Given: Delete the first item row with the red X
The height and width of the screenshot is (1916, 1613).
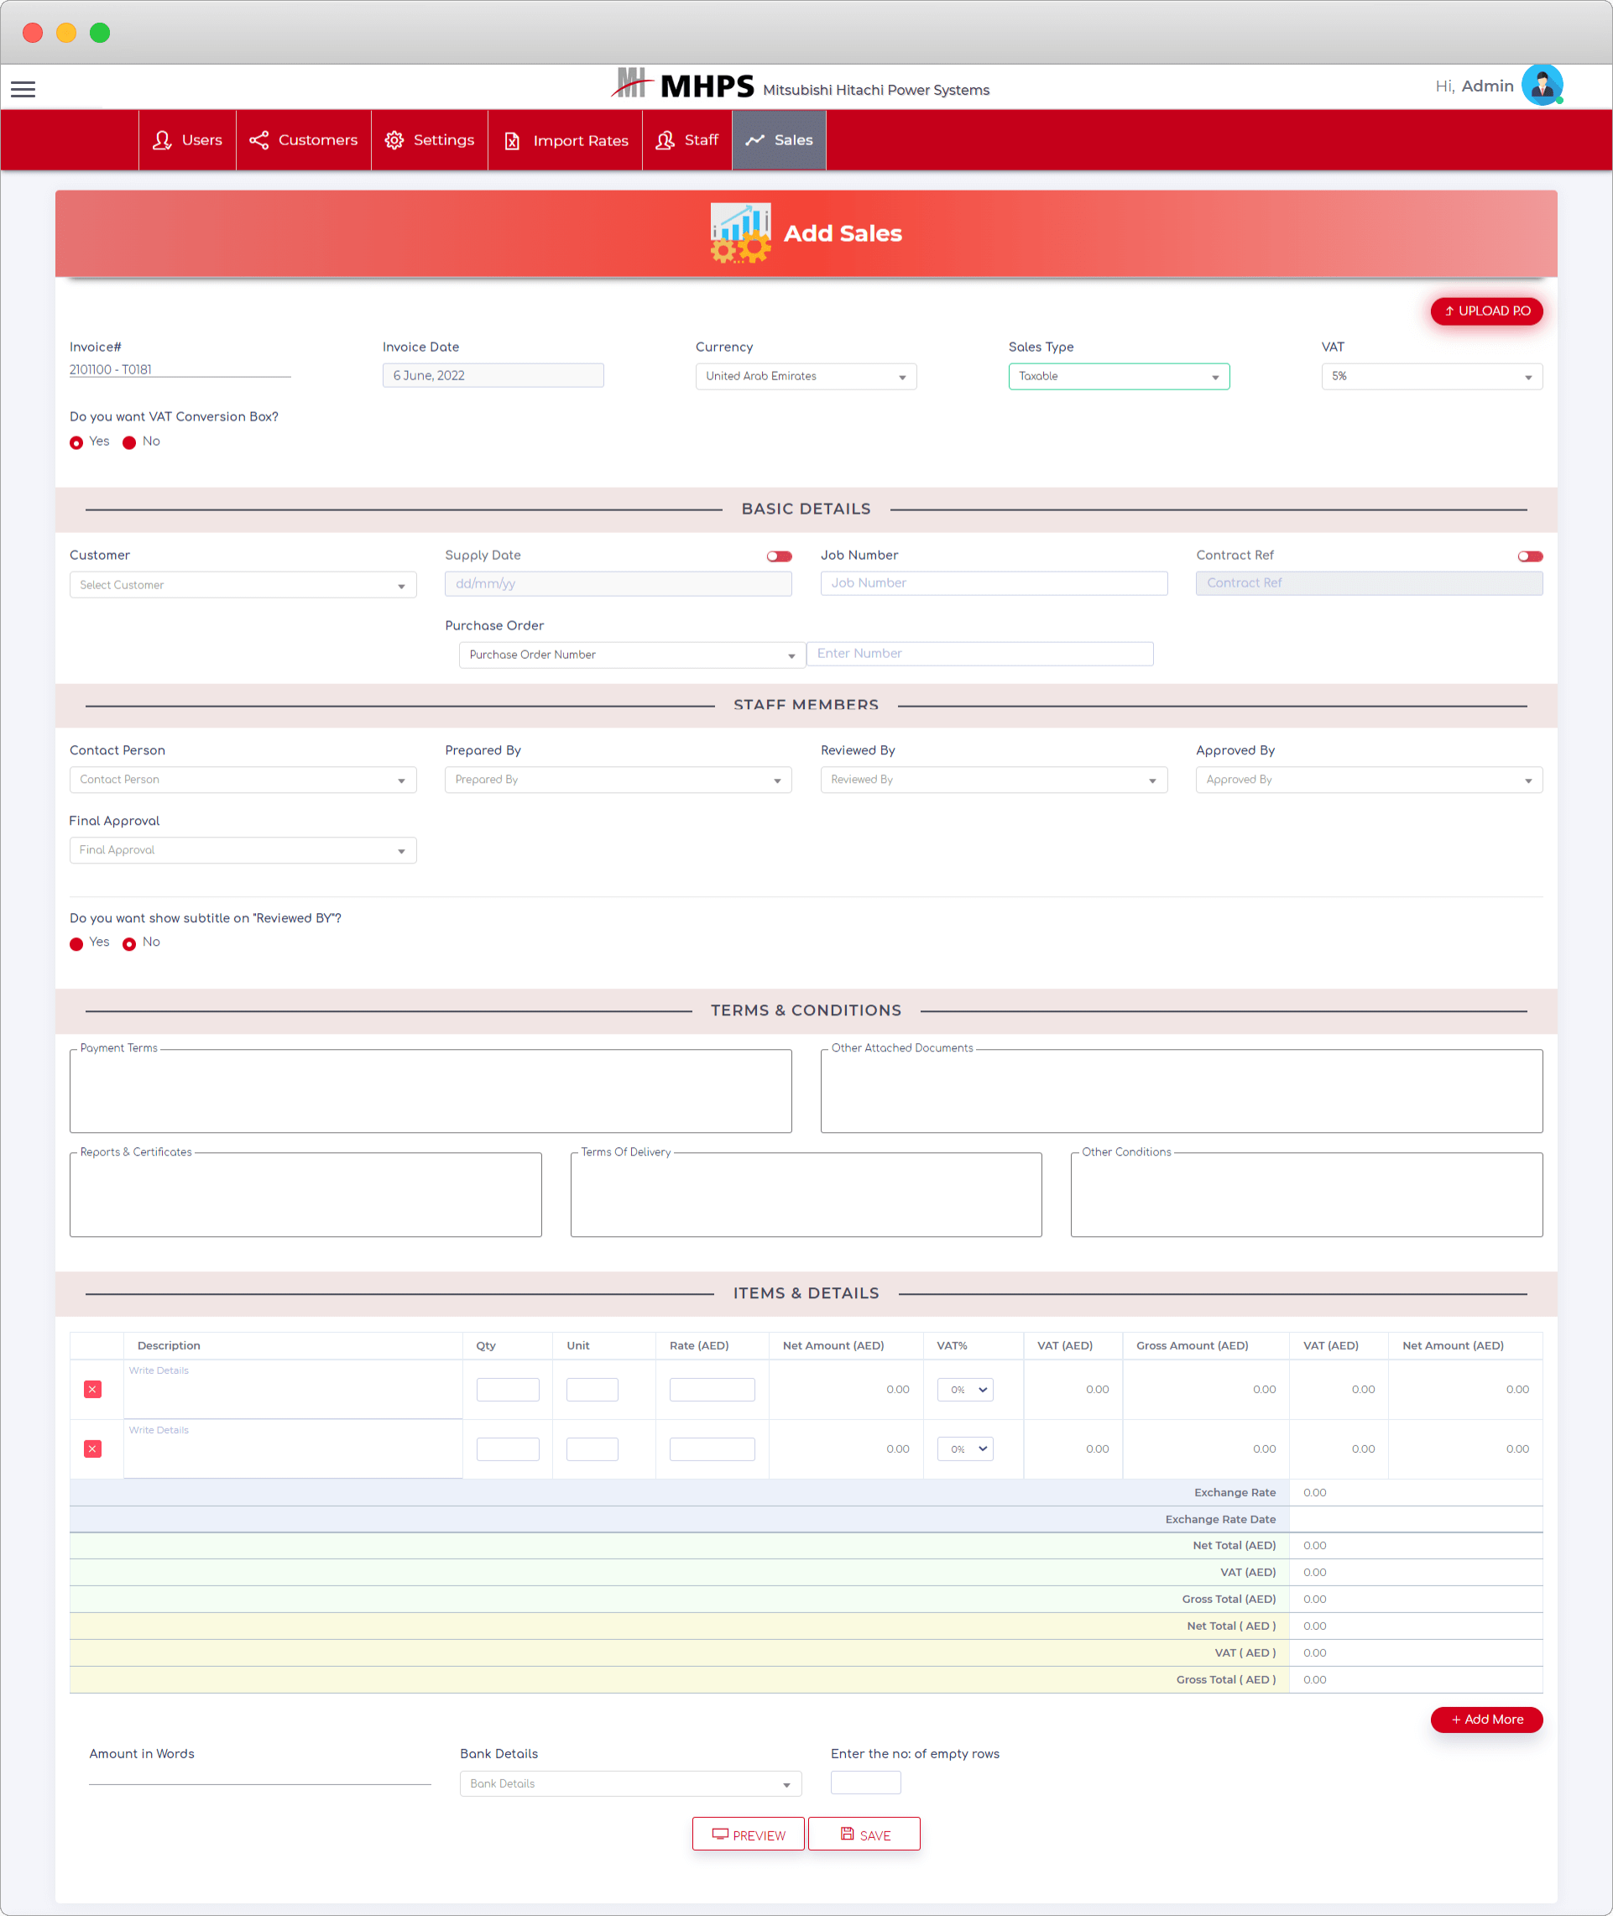Looking at the screenshot, I should tap(92, 1389).
